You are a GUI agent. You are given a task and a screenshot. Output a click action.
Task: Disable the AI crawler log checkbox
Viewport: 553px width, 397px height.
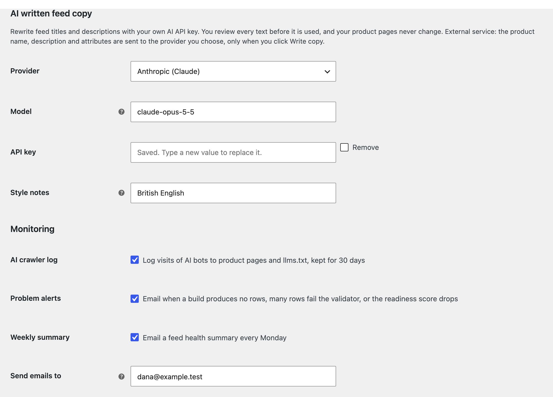135,260
